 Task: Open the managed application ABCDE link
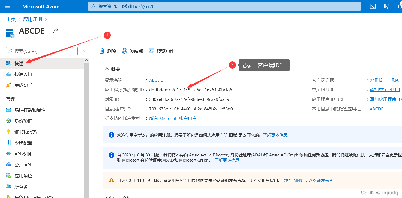(x=376, y=109)
